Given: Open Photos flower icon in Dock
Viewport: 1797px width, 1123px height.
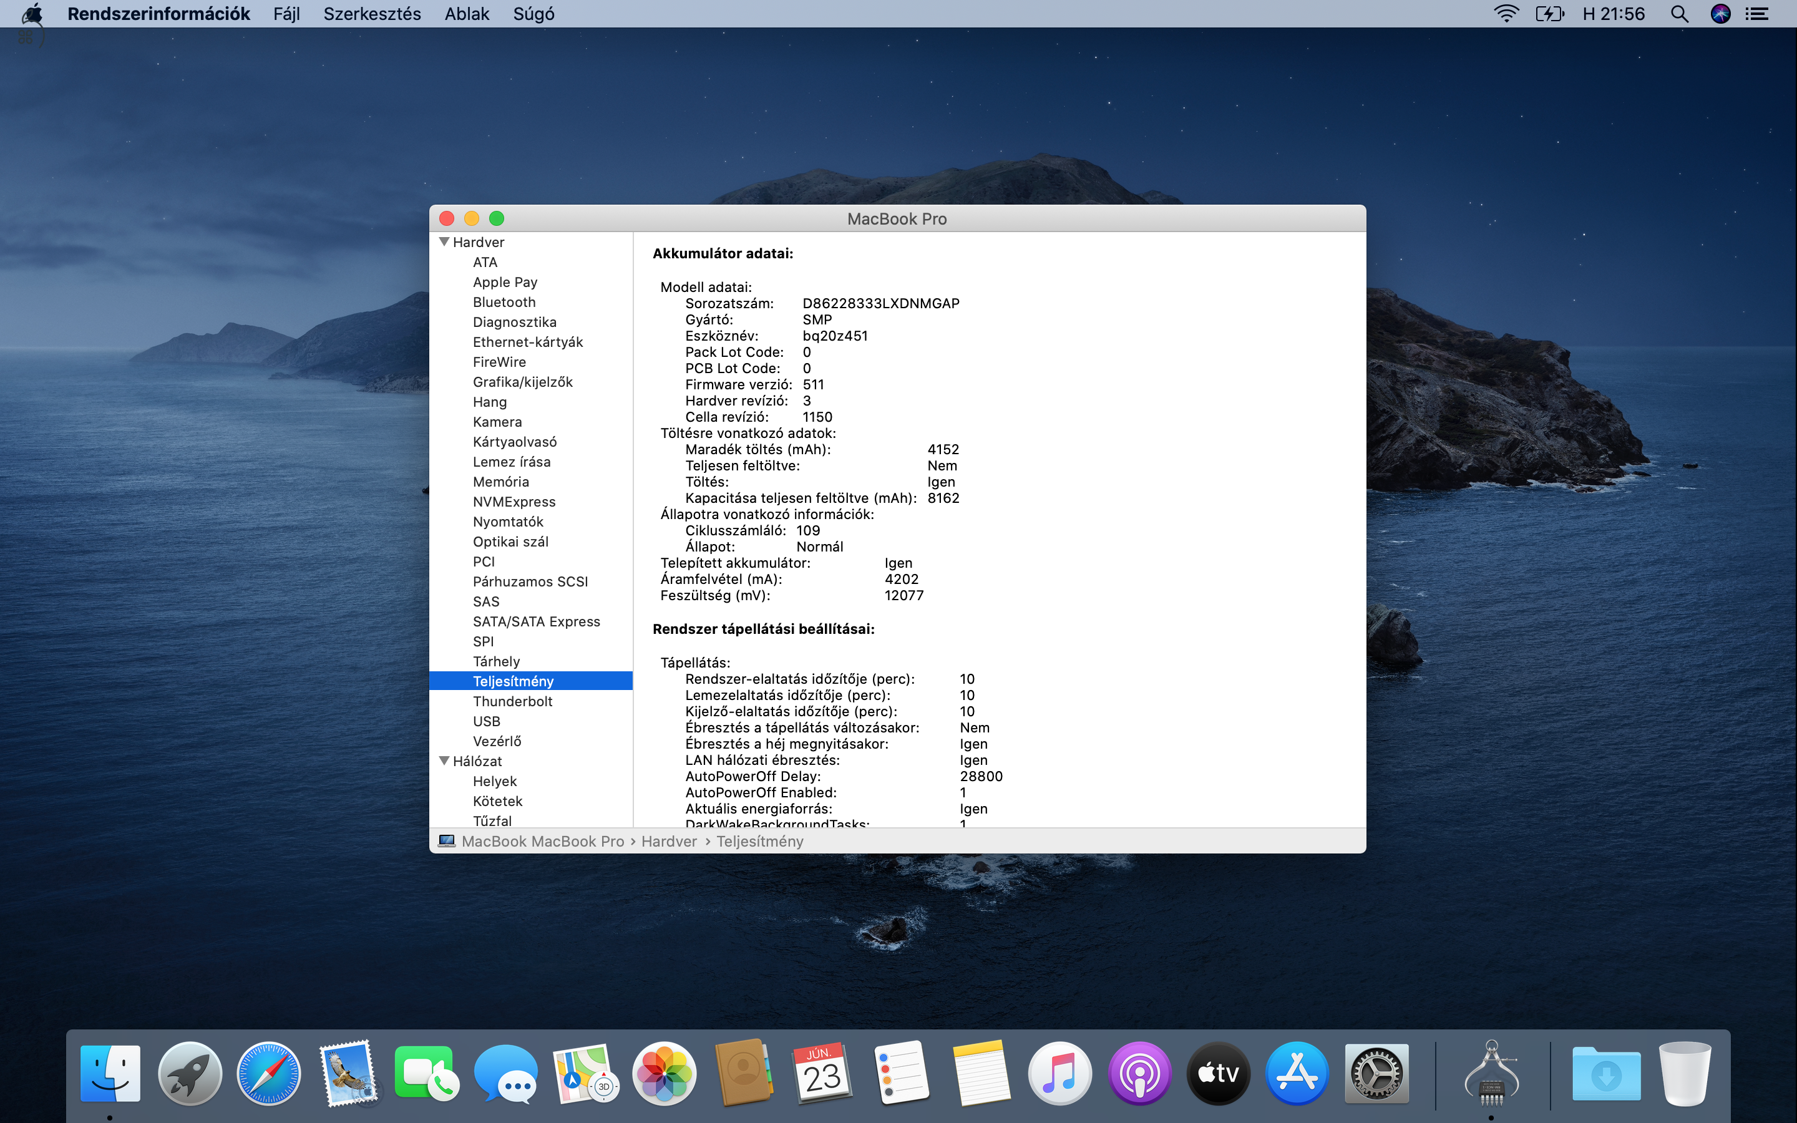Looking at the screenshot, I should coord(665,1073).
